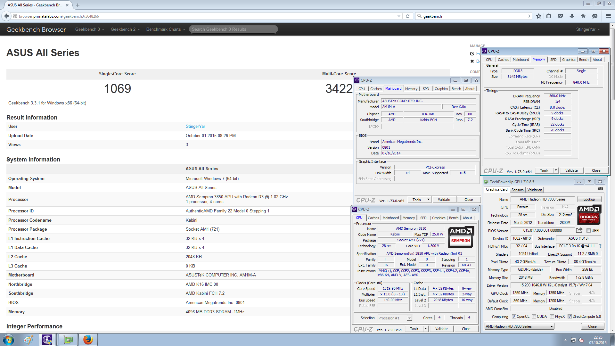Open Tools dropdown arrow in CPU-Z Mainboard window
This screenshot has width=615, height=346.
pyautogui.click(x=429, y=200)
